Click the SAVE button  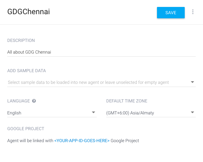[x=171, y=13]
